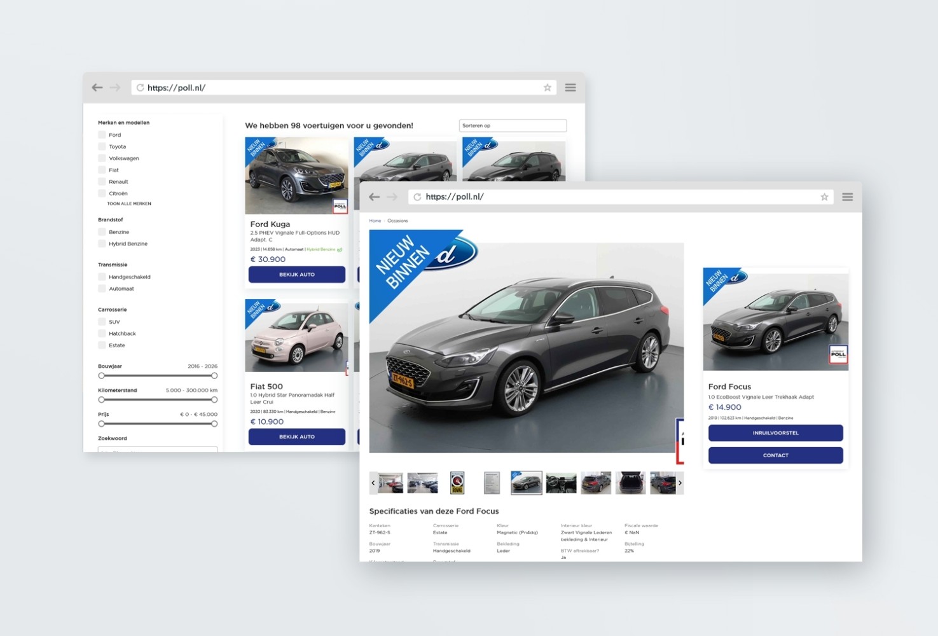Screen dimensions: 938x636
Task: Go forward in the Ford Focus detail window
Action: (x=392, y=197)
